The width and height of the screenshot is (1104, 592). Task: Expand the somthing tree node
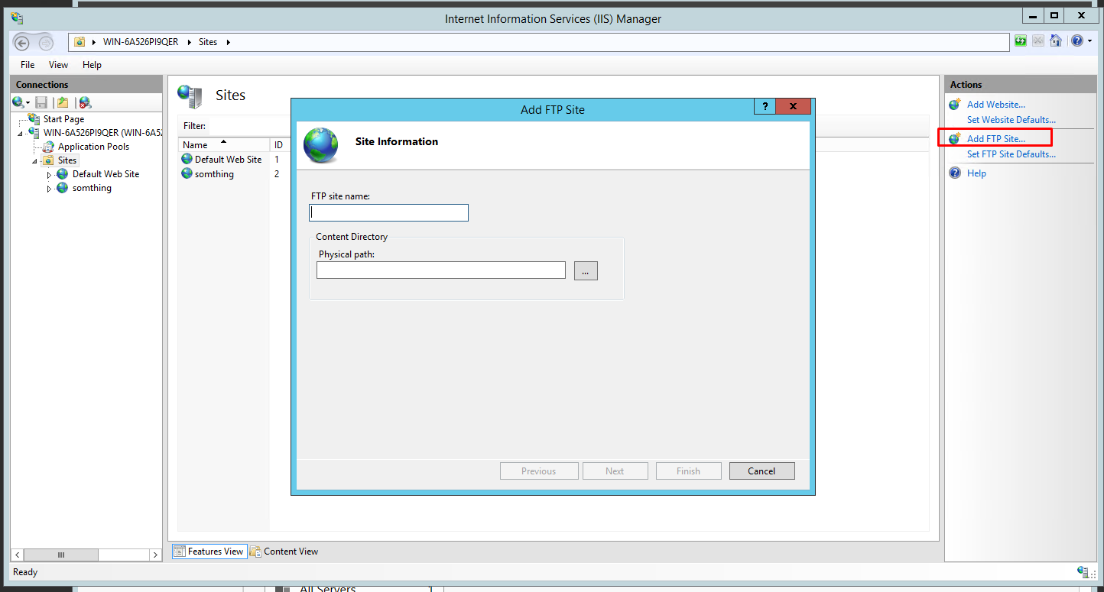[50, 188]
